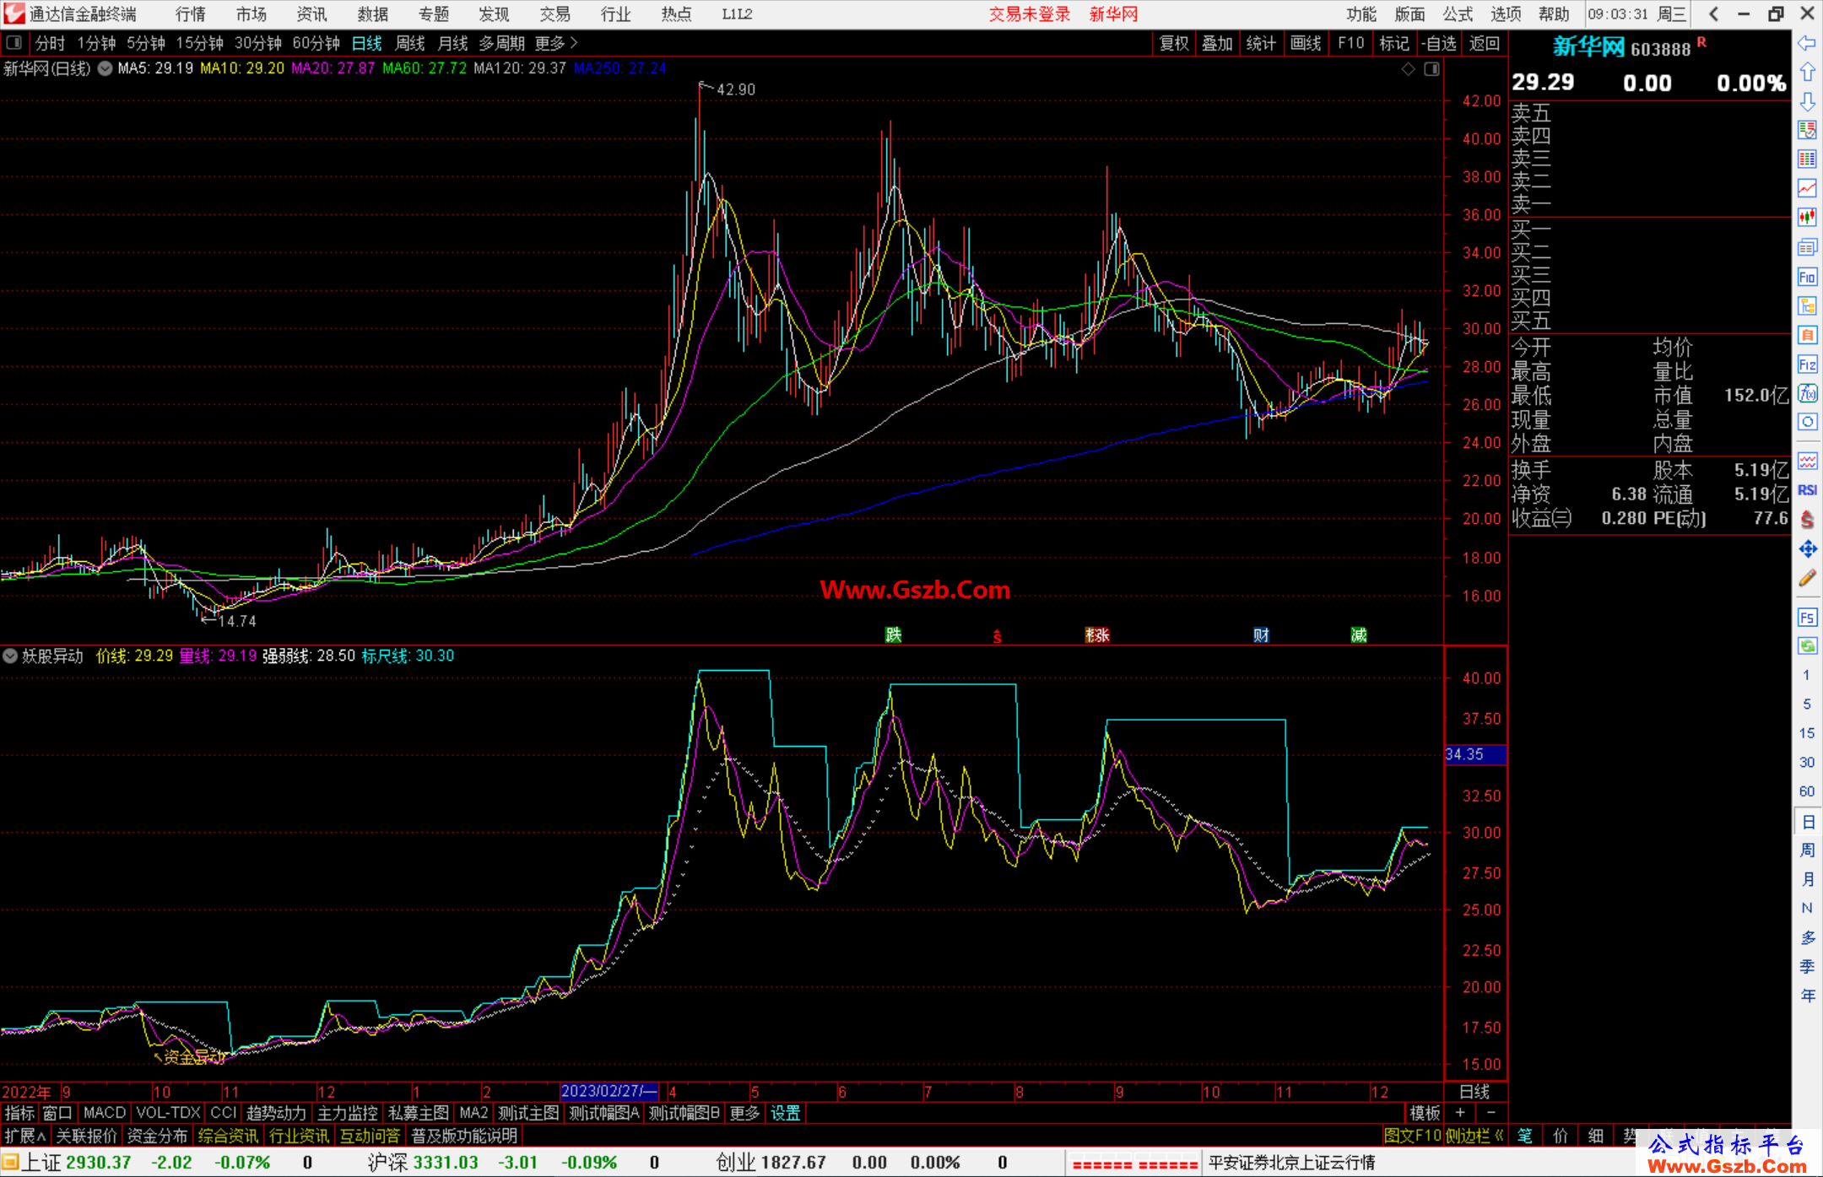Click the F10 company info sidebar icon
Screen dimensions: 1823x1177
[x=1807, y=277]
